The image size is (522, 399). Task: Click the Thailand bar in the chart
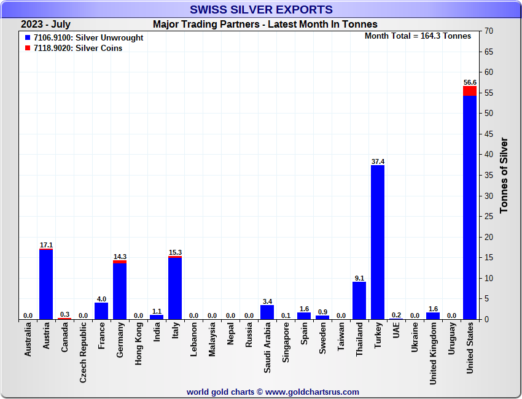[359, 301]
